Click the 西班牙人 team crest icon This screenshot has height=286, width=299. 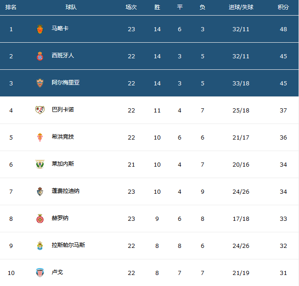(40, 56)
